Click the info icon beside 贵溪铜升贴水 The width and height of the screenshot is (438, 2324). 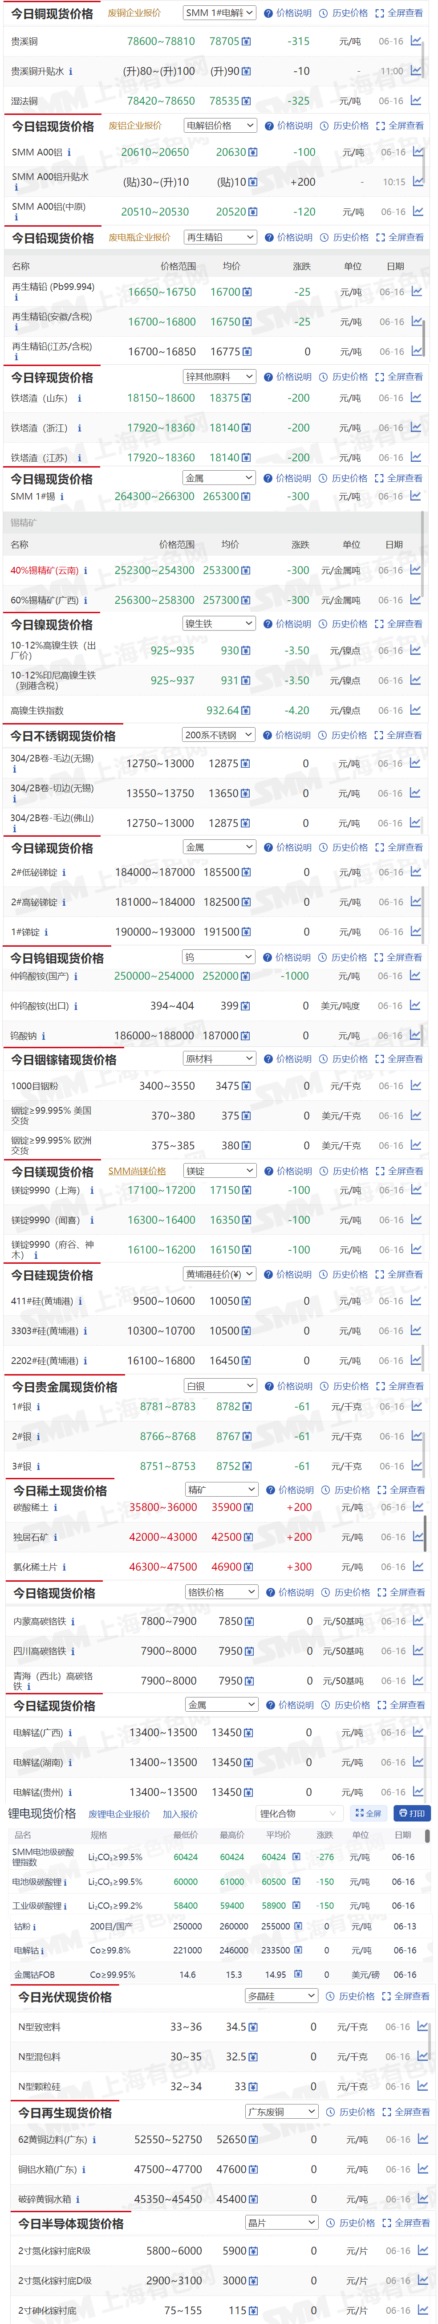[71, 71]
